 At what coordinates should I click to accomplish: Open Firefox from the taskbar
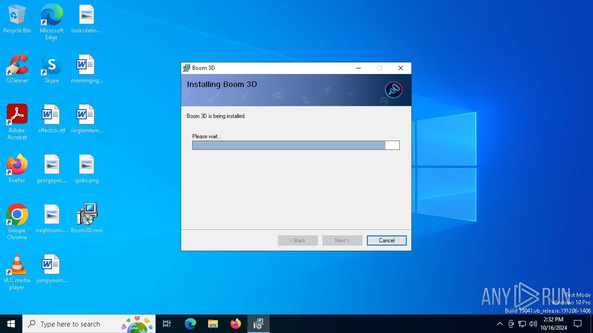click(x=236, y=324)
